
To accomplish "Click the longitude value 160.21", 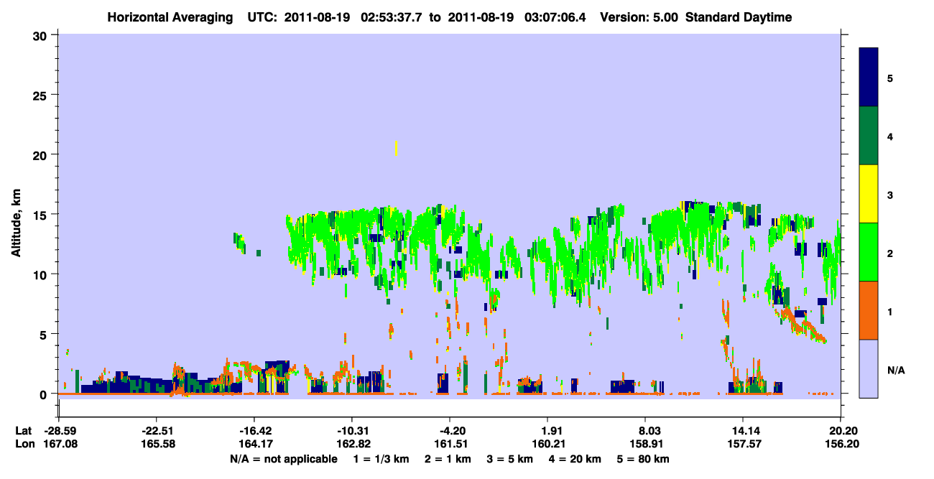I will tap(547, 444).
